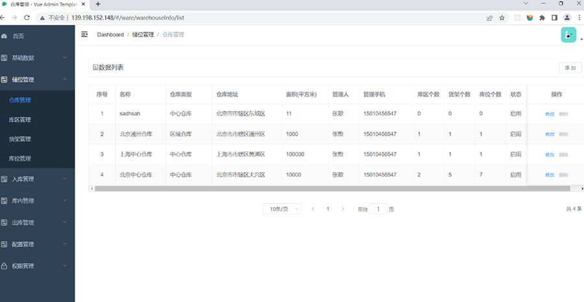Expand the 权限管理 submenu arrow

(x=65, y=266)
